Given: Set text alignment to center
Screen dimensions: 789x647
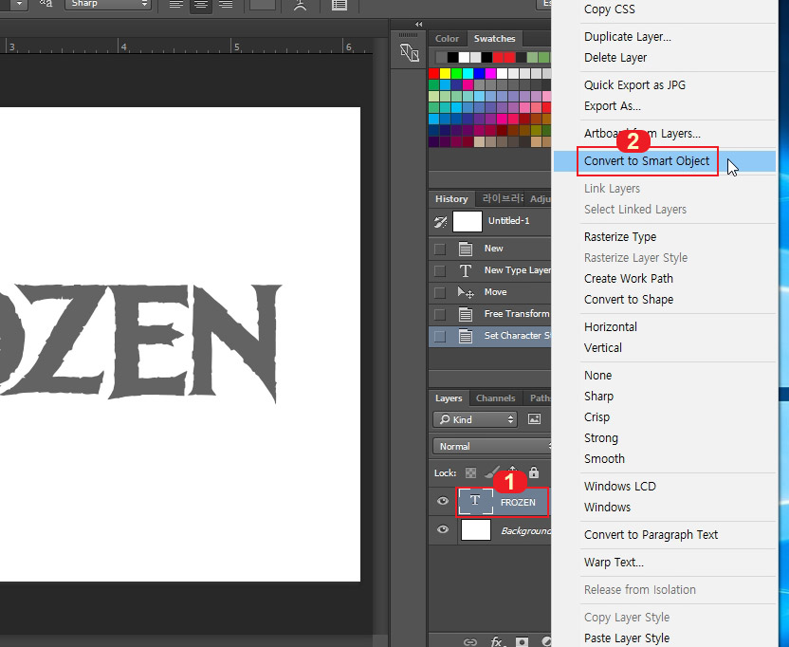Looking at the screenshot, I should [x=201, y=5].
